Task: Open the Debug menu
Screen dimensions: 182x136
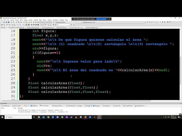Action: point(26,20)
